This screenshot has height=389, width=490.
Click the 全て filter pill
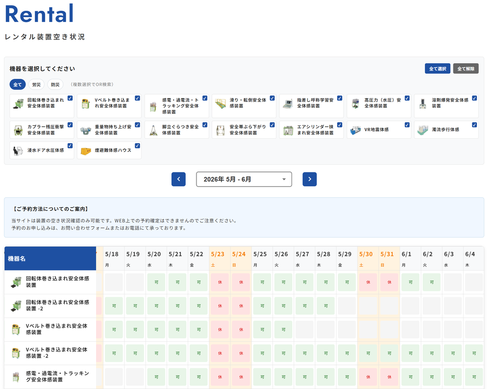(x=18, y=84)
